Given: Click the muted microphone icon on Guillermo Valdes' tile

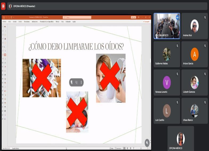Looking at the screenshot, I should click(x=177, y=46).
